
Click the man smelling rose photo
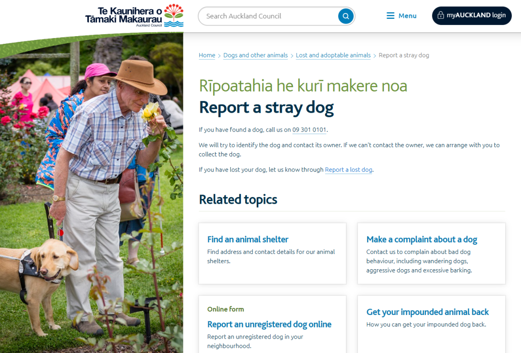[91, 193]
